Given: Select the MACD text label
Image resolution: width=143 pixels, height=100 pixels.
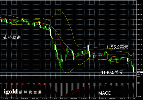Looking at the screenshot, I should click(x=105, y=93).
